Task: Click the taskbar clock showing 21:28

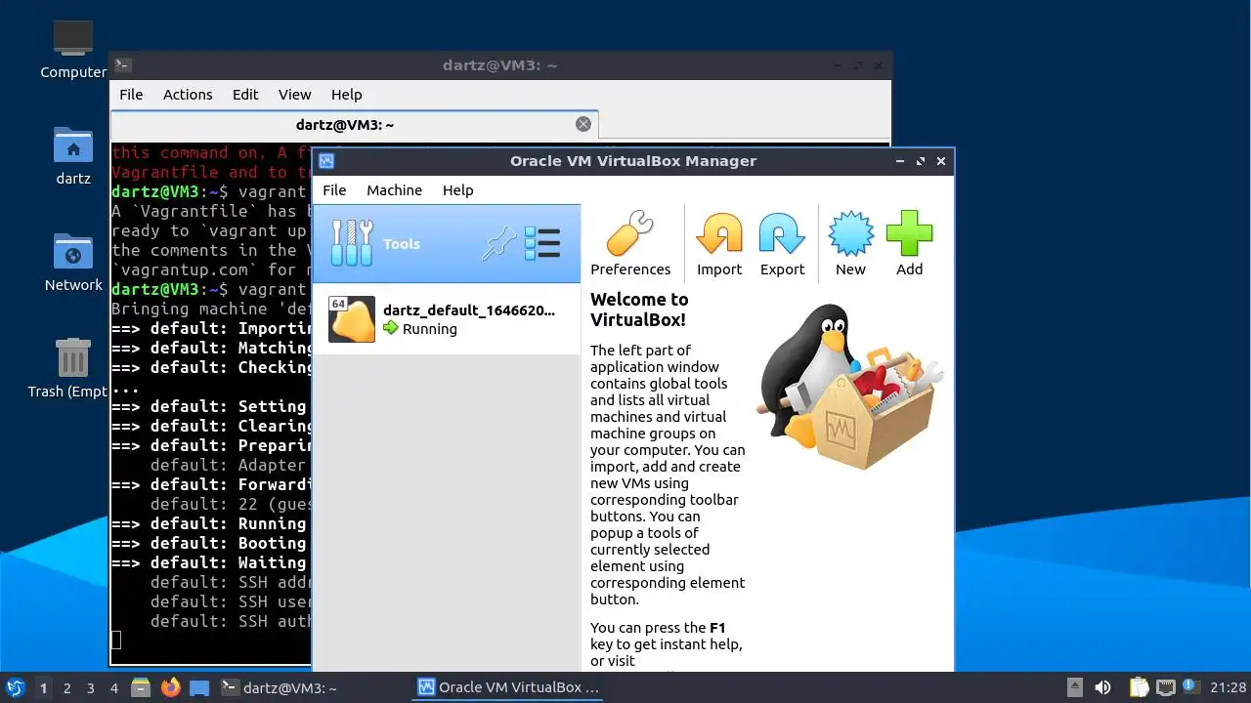Action: coord(1229,687)
